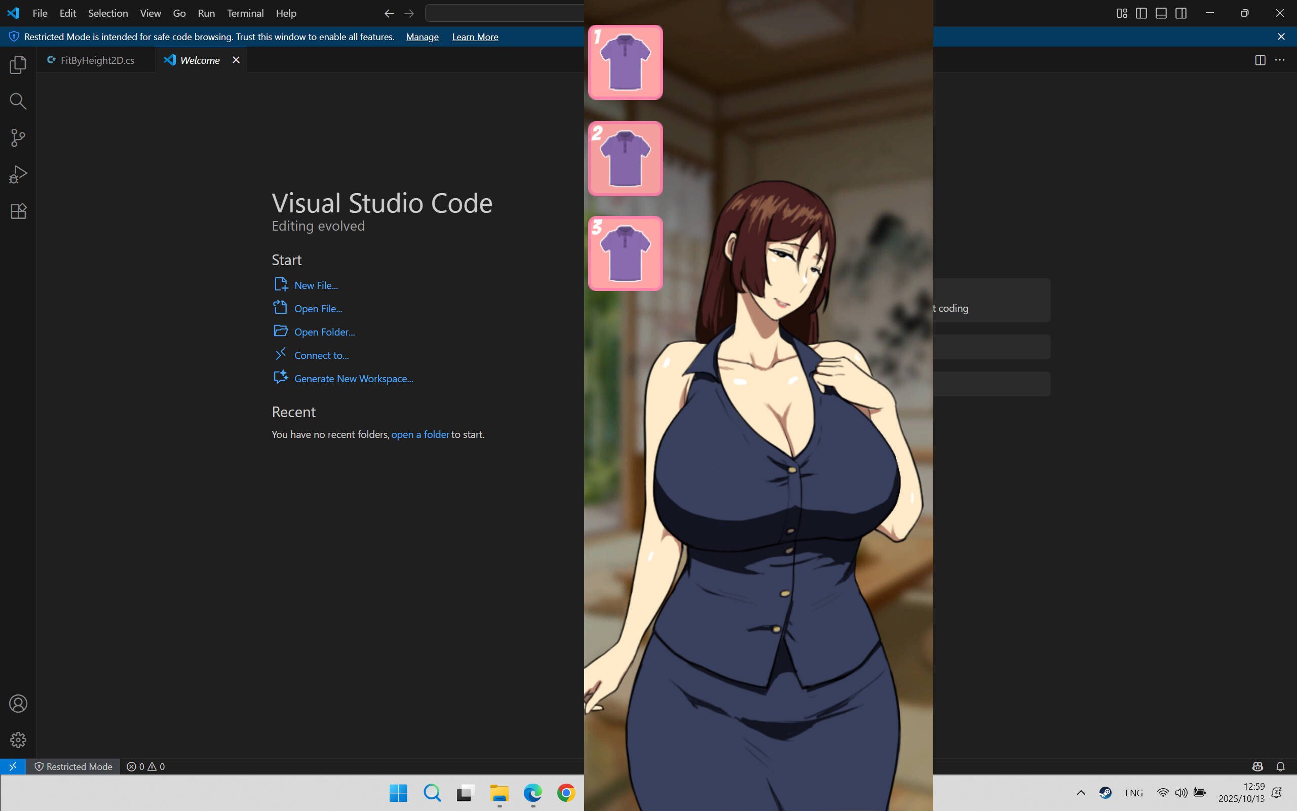Switch to the FitByHeight2D.cs tab
Viewport: 1297px width, 811px height.
(96, 60)
